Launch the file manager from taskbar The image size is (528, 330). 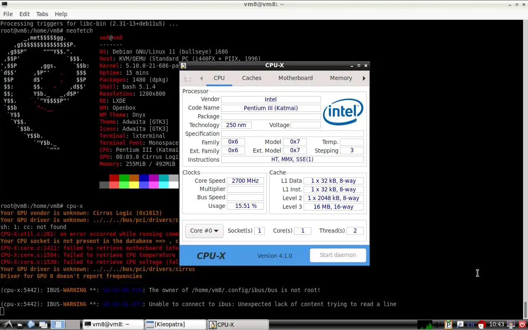(x=19, y=325)
